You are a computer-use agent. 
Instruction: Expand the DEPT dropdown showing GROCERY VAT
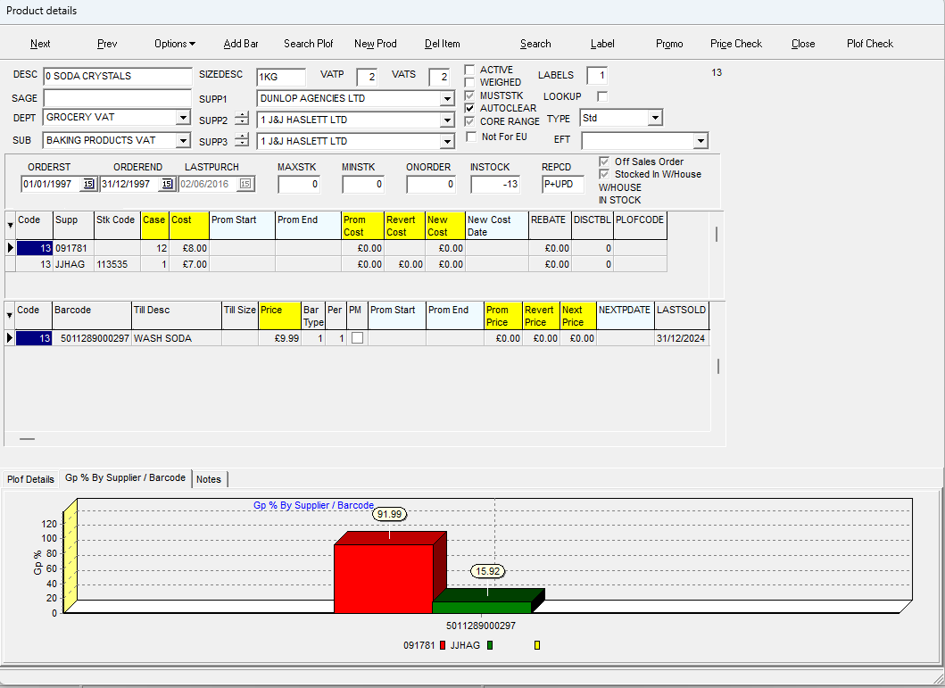(182, 118)
